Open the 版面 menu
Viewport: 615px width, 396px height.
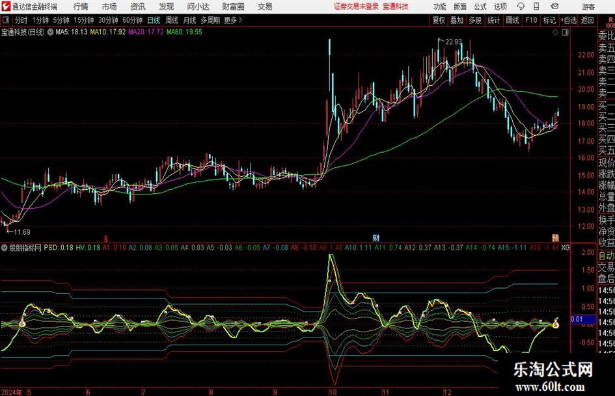460,7
